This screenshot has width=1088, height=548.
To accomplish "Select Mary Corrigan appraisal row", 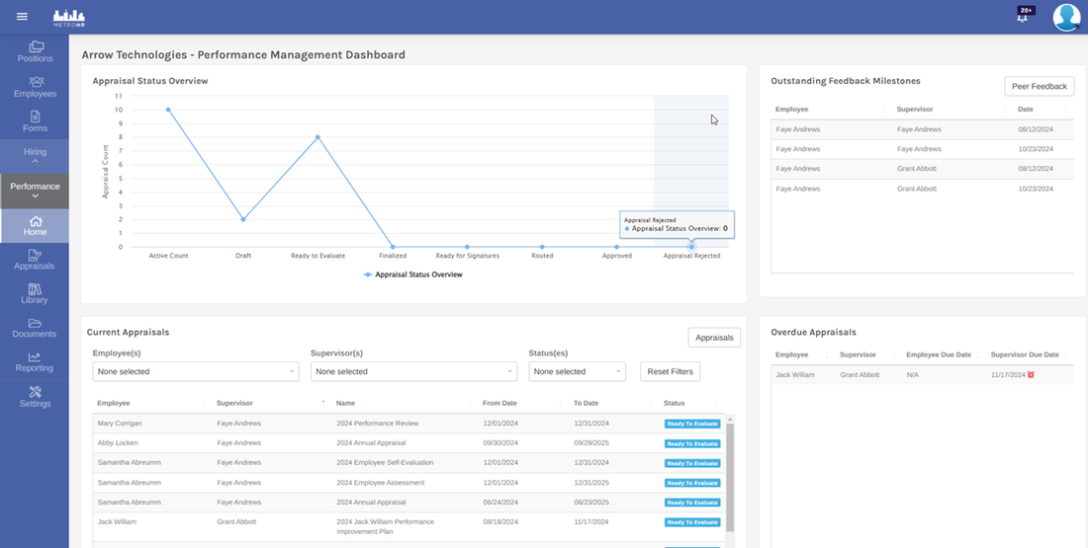I will point(408,424).
